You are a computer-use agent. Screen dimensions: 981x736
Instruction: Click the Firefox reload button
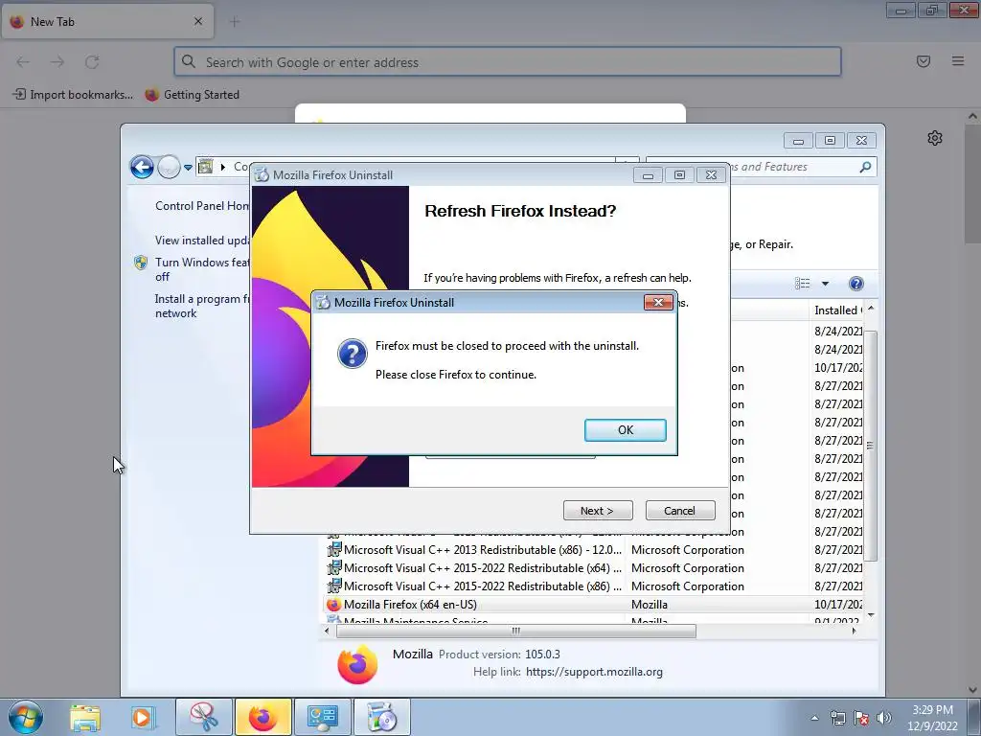pyautogui.click(x=92, y=62)
